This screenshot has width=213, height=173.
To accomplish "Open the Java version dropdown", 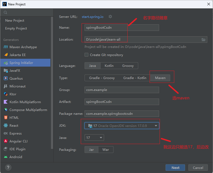I will (x=94, y=138).
